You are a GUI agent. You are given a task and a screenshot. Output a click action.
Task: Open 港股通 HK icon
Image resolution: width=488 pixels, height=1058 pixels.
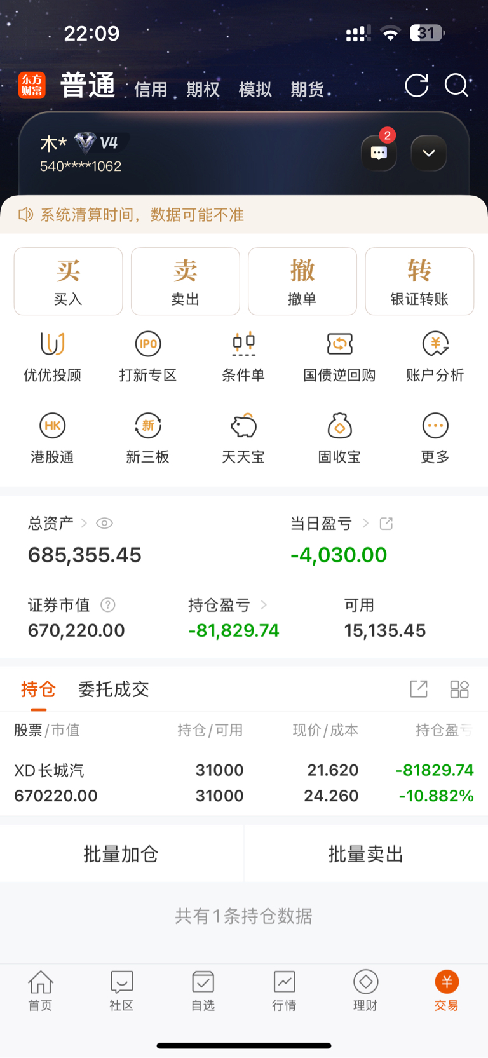pos(53,426)
